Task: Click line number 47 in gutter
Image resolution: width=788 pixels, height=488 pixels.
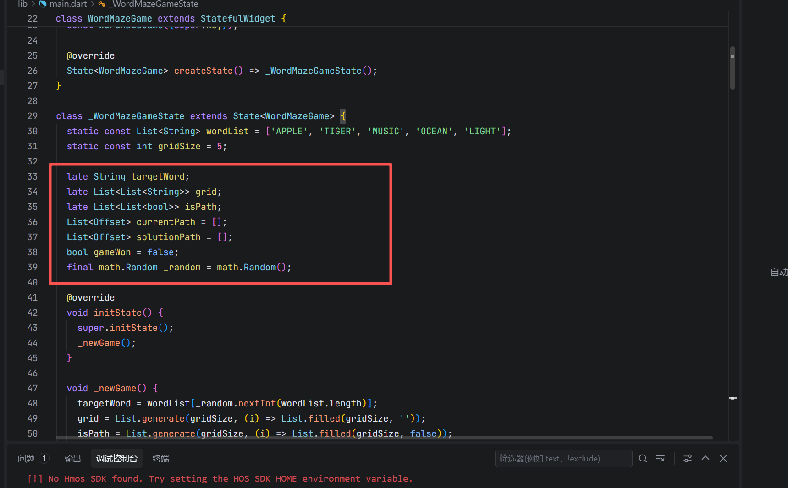Action: (x=32, y=388)
